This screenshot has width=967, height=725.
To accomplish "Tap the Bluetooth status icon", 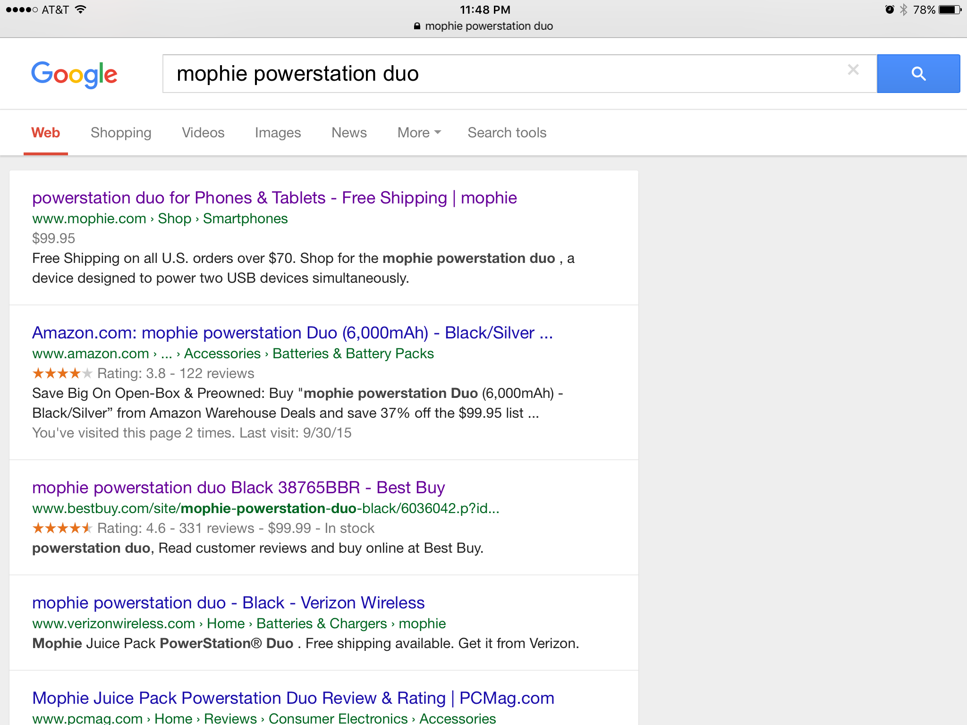I will (904, 10).
